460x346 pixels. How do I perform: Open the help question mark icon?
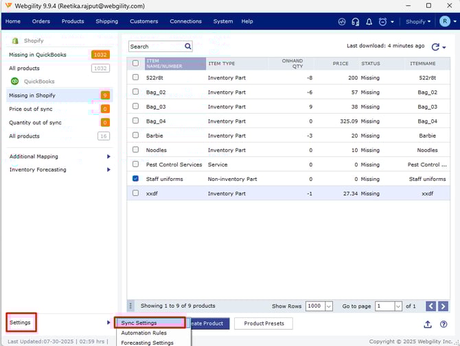[x=444, y=324]
